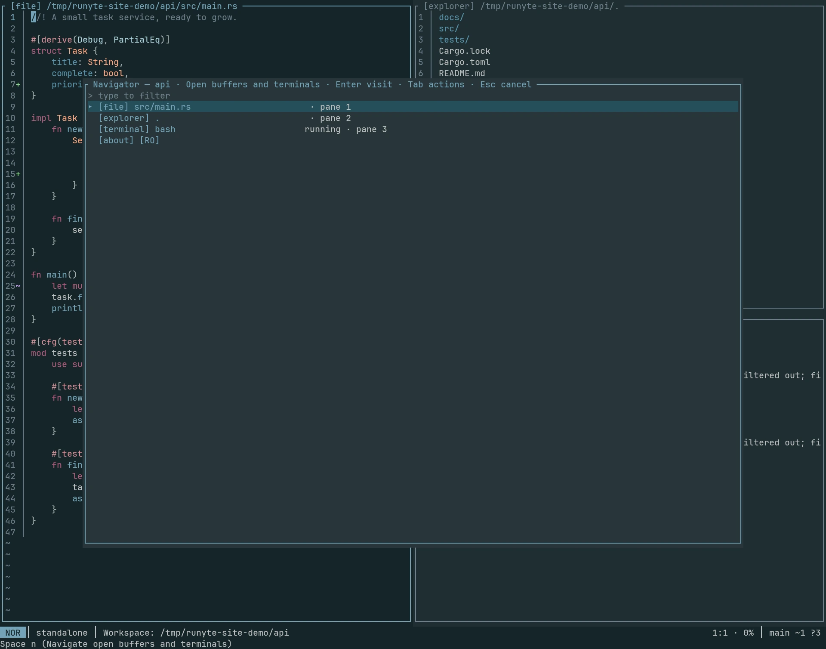Screen dimensions: 826x649
Task: Click the 'Tab actions' hint in navigator title
Action: pyautogui.click(x=436, y=84)
